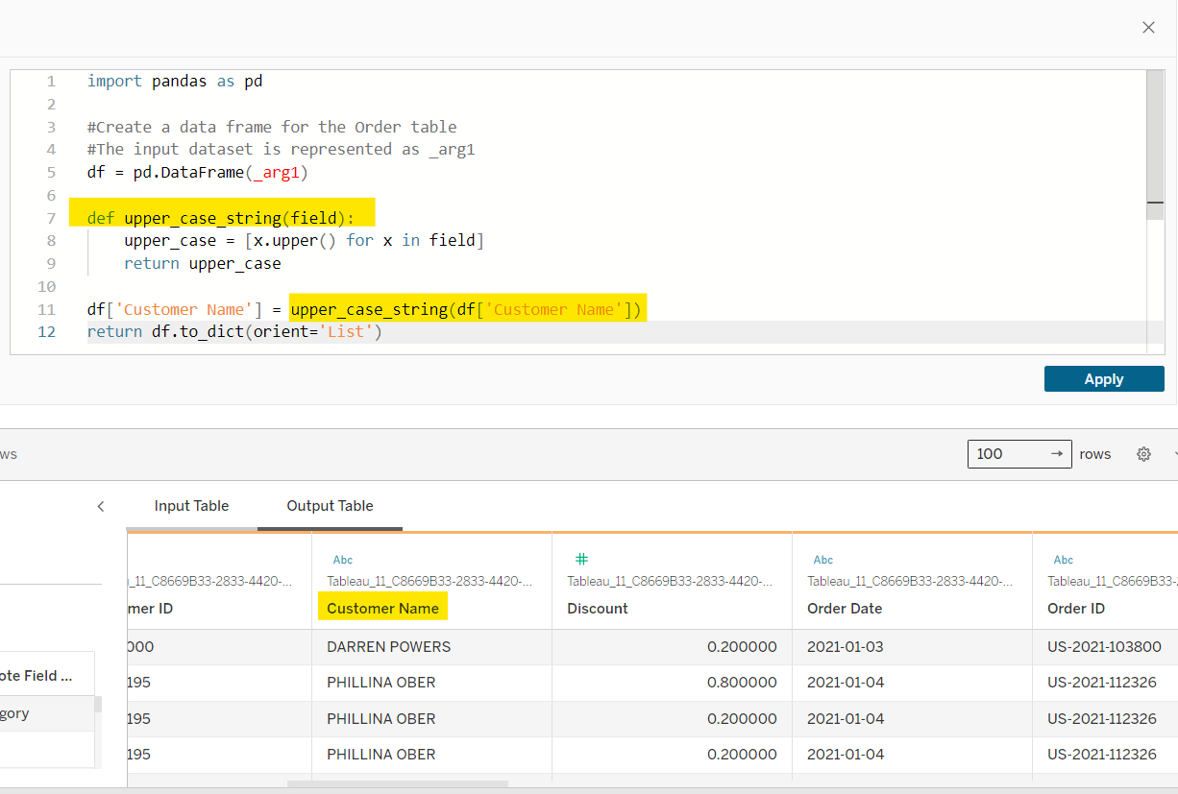This screenshot has height=794, width=1178.
Task: Collapse the left pane using the chevron
Action: [x=101, y=506]
